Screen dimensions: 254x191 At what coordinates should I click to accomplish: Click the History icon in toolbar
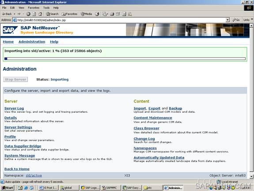click(97, 14)
